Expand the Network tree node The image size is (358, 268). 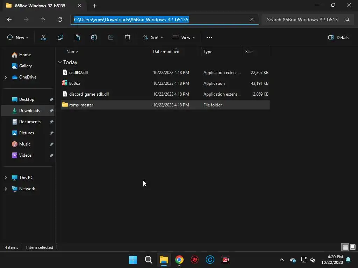(x=6, y=189)
